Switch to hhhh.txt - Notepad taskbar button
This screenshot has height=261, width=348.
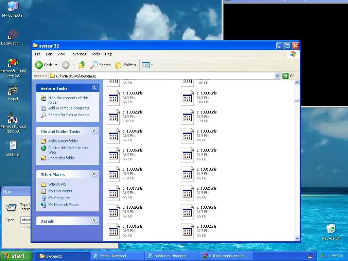(x=172, y=256)
